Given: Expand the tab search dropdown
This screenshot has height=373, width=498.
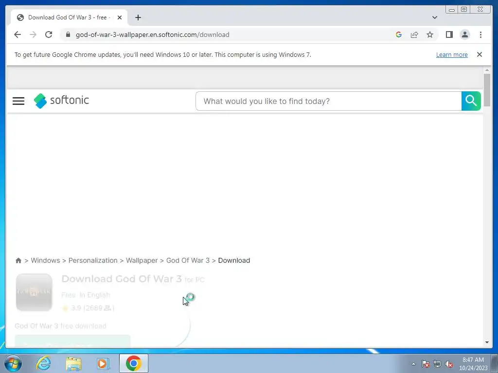Looking at the screenshot, I should click(434, 17).
